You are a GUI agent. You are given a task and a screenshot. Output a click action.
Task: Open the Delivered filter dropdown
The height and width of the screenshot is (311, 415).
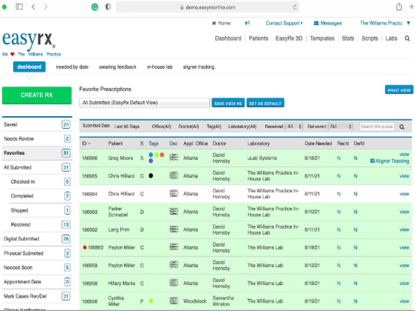pyautogui.click(x=341, y=126)
